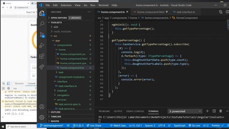
Task: Open the top context dropdown in DevTools
Action: [x=25, y=89]
